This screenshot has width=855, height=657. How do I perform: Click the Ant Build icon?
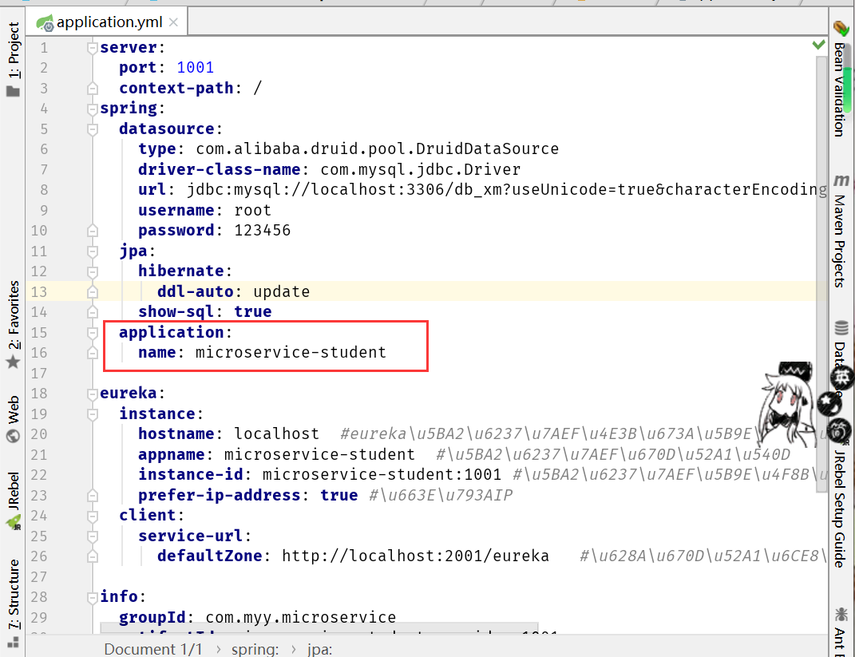pyautogui.click(x=841, y=615)
